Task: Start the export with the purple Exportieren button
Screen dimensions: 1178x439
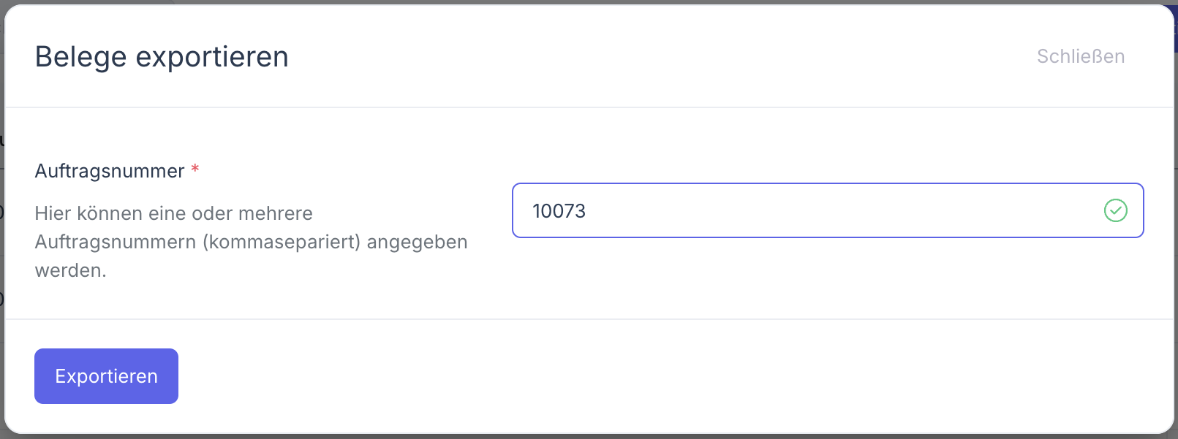Action: 105,375
